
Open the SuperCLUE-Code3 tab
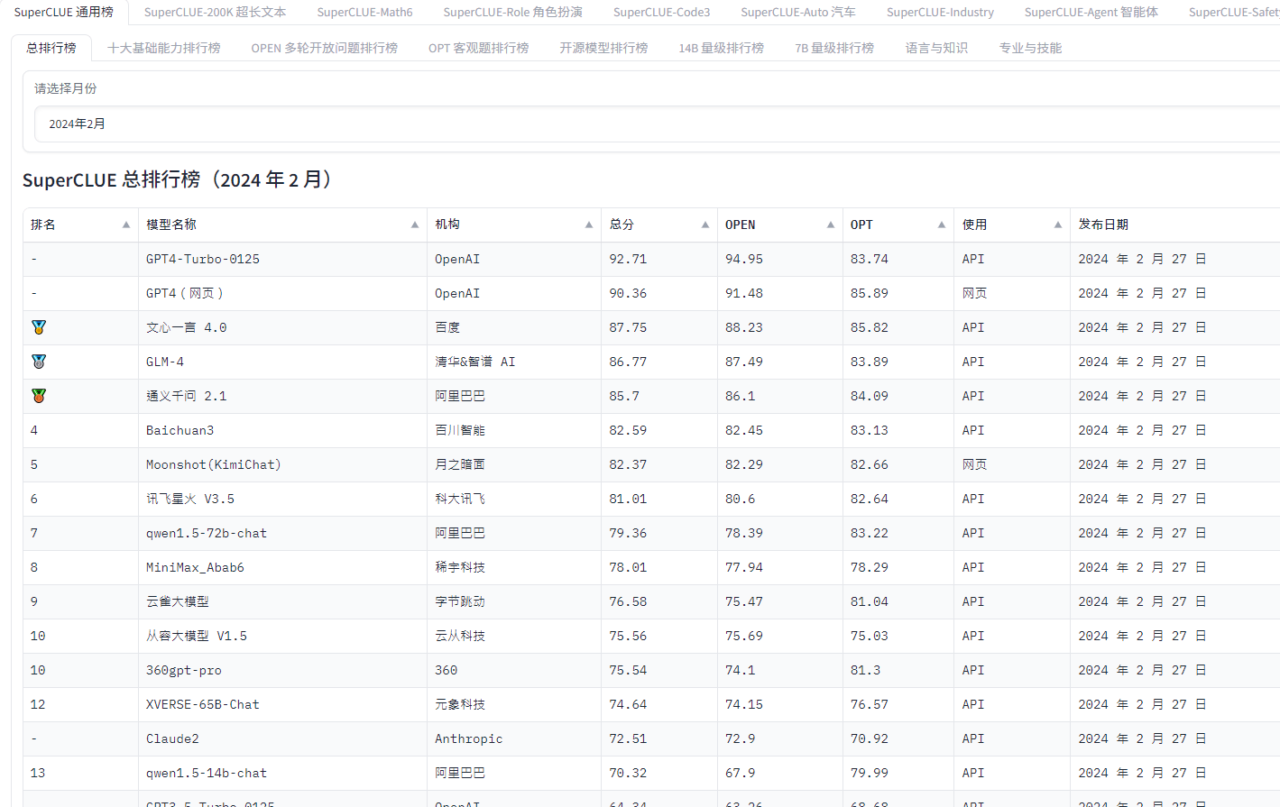[x=661, y=13]
